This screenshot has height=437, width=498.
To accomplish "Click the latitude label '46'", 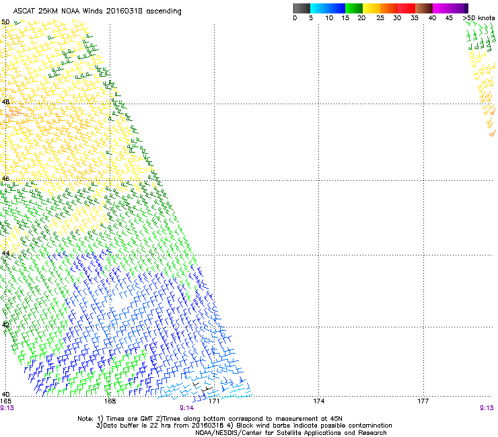I will [x=5, y=179].
